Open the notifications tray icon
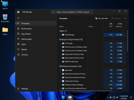Viewport: 134px width, 100px height. (131, 97)
